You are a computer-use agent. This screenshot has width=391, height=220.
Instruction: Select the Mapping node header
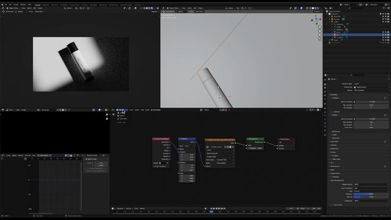click(x=187, y=139)
